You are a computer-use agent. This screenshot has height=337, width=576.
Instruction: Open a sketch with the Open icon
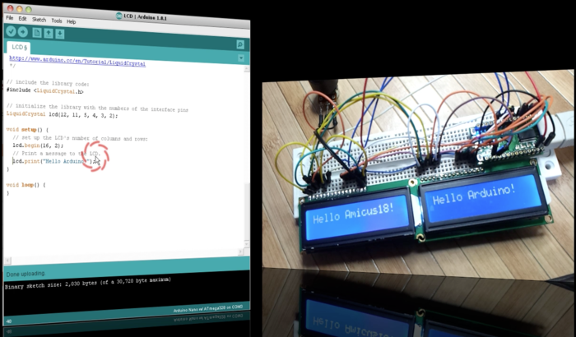click(49, 34)
